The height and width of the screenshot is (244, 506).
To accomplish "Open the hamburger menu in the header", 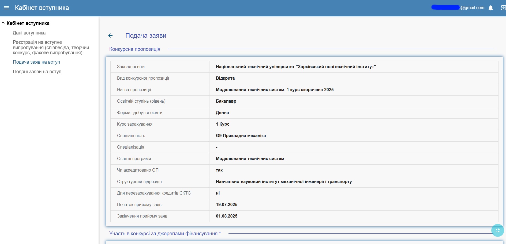I will [6, 8].
